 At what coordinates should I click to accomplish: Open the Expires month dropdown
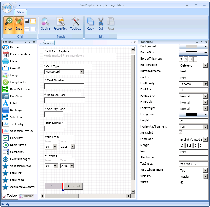(x=55, y=166)
